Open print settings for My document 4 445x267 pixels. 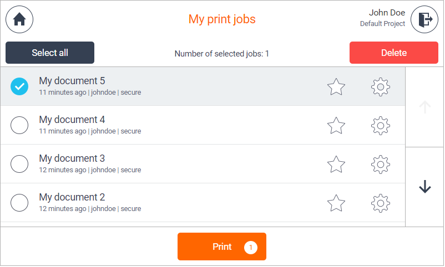point(381,126)
